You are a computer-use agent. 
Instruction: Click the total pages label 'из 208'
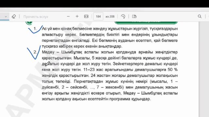(x=110, y=17)
